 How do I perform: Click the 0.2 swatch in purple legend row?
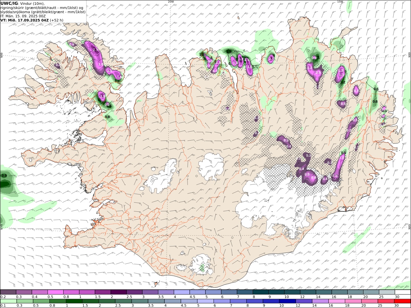[8, 292]
